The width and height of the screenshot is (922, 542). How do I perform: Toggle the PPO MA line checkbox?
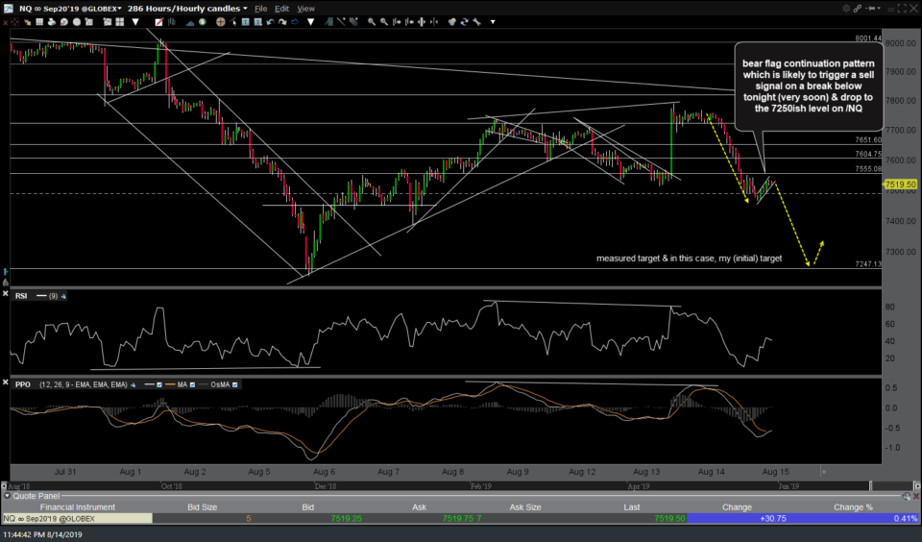(x=192, y=384)
